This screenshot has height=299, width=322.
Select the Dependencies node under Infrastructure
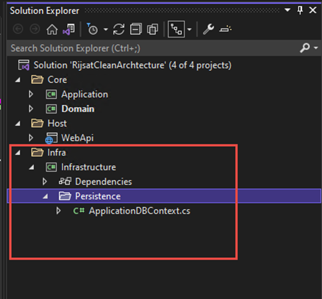(103, 182)
